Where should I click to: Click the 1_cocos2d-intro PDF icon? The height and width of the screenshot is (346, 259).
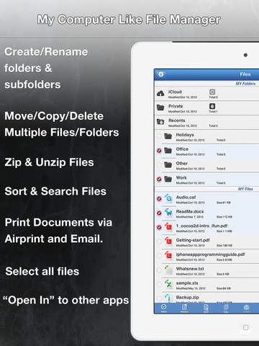tap(168, 226)
